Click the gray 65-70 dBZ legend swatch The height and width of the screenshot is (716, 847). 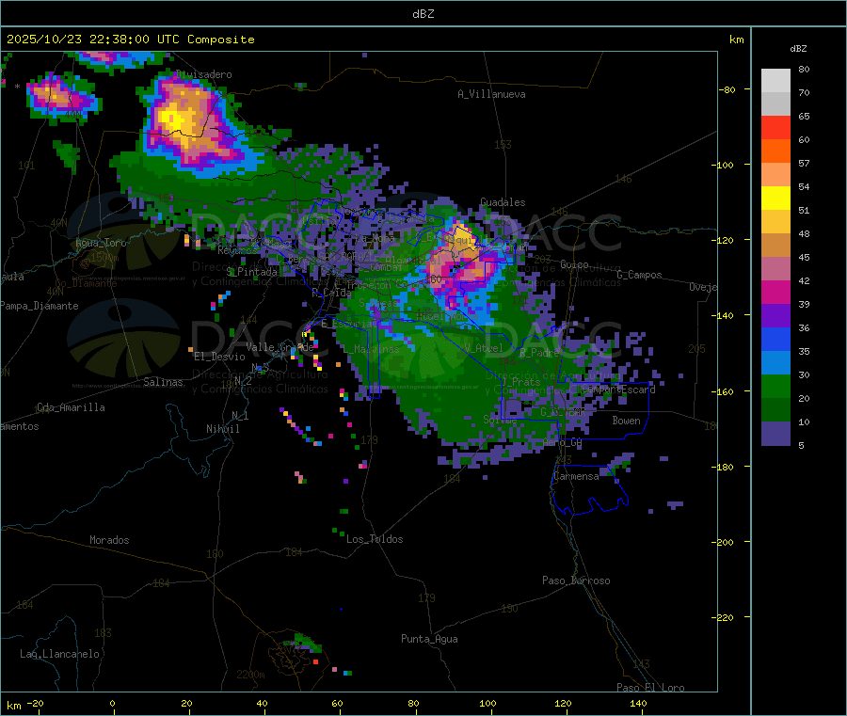[775, 104]
